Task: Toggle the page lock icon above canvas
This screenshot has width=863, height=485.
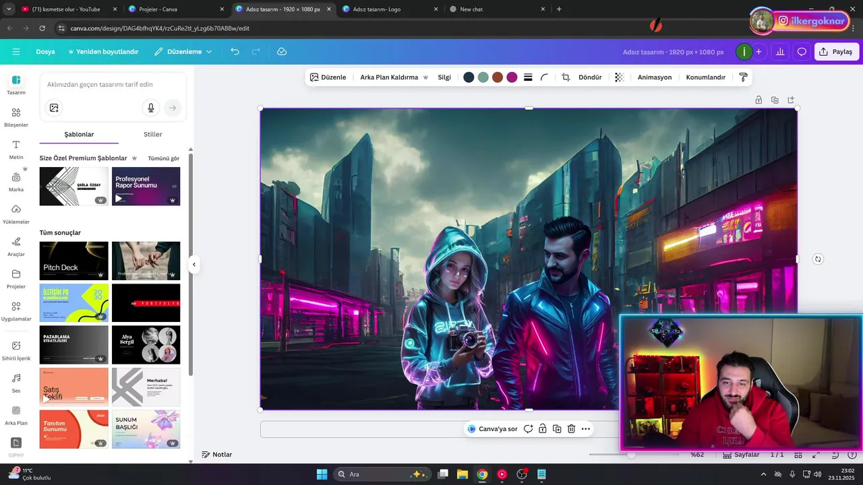Action: (x=758, y=100)
